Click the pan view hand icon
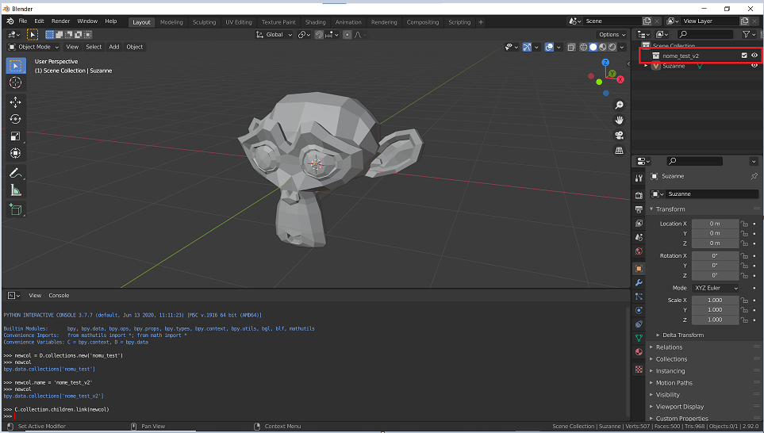Screen dimensions: 764x433 click(x=620, y=121)
